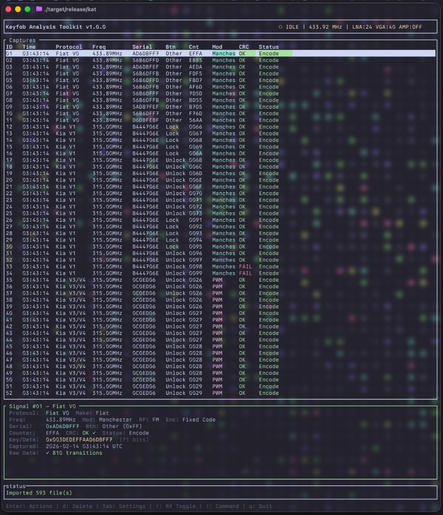Click row 45 Kia V3/V4 entry
The width and height of the screenshot is (443, 515).
tap(220, 347)
